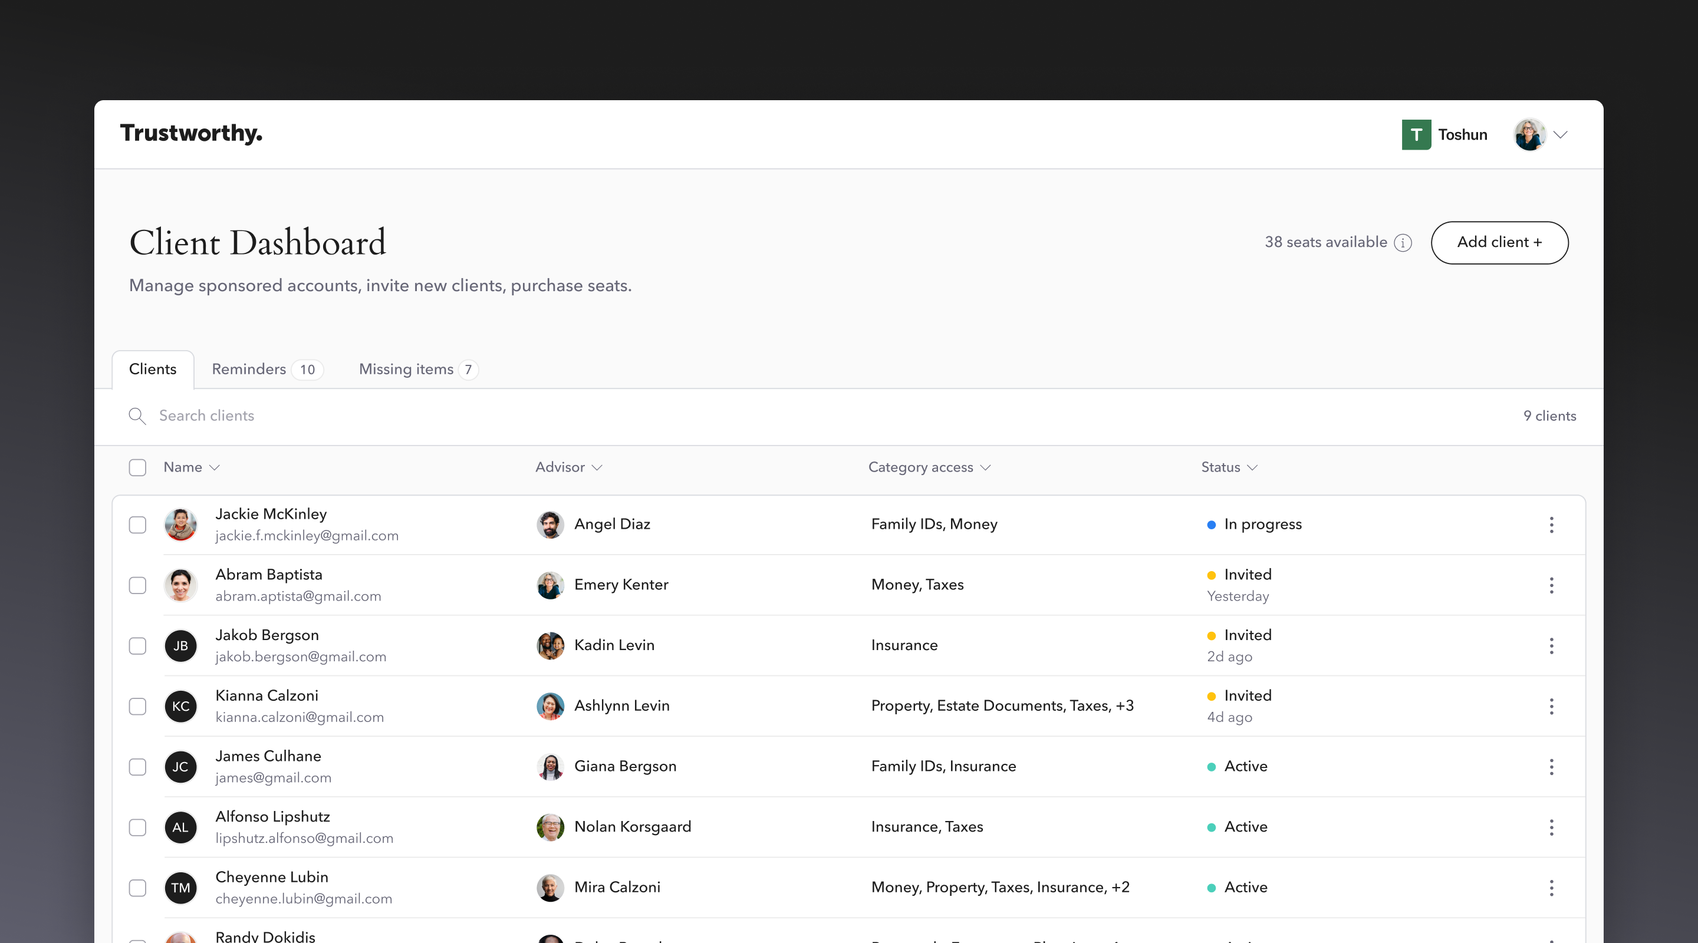The width and height of the screenshot is (1698, 943).
Task: Toggle the checkbox for Jackie McKinley row
Action: pos(137,525)
